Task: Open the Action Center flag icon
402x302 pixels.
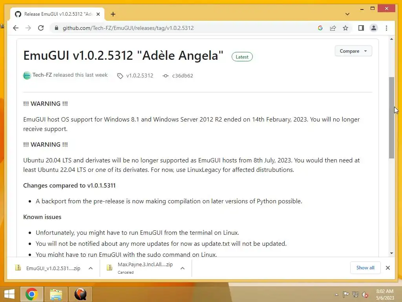Action: point(346,295)
